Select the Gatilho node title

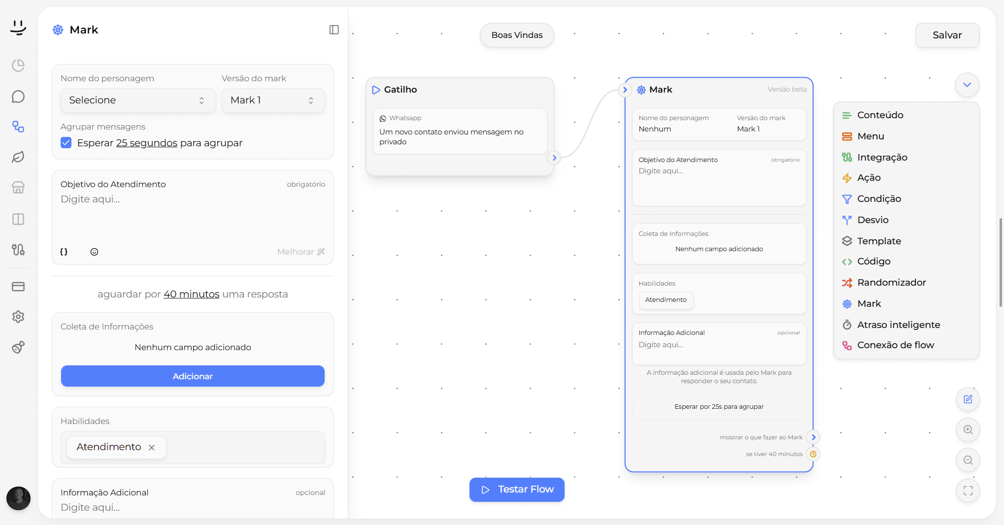point(400,90)
